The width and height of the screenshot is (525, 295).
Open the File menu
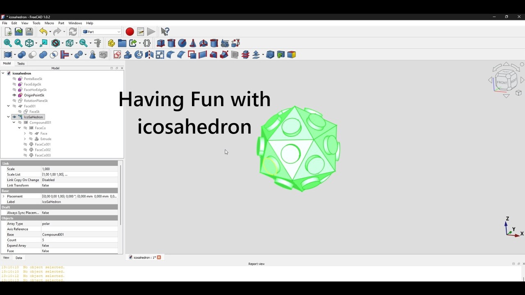coord(5,23)
